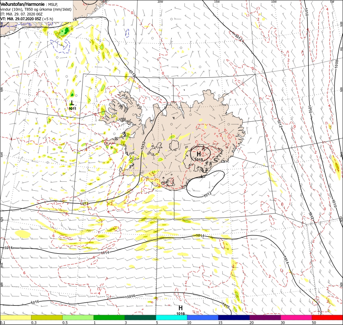Select the navy 15 mm legend band
343x325 pixels.
(234, 317)
